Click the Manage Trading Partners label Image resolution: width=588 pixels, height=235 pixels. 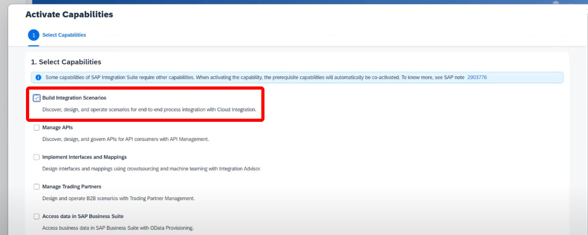point(72,187)
